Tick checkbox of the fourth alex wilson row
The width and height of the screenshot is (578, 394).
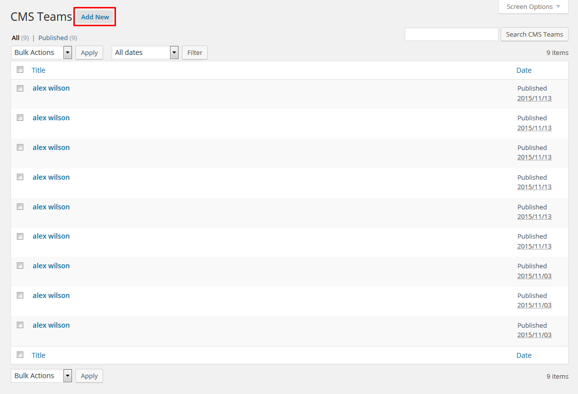coord(20,177)
